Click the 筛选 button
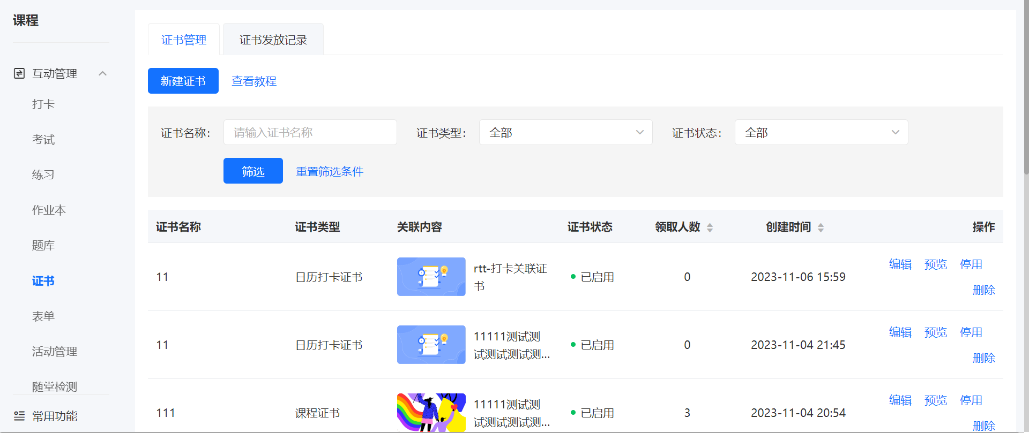This screenshot has height=433, width=1029. 253,171
